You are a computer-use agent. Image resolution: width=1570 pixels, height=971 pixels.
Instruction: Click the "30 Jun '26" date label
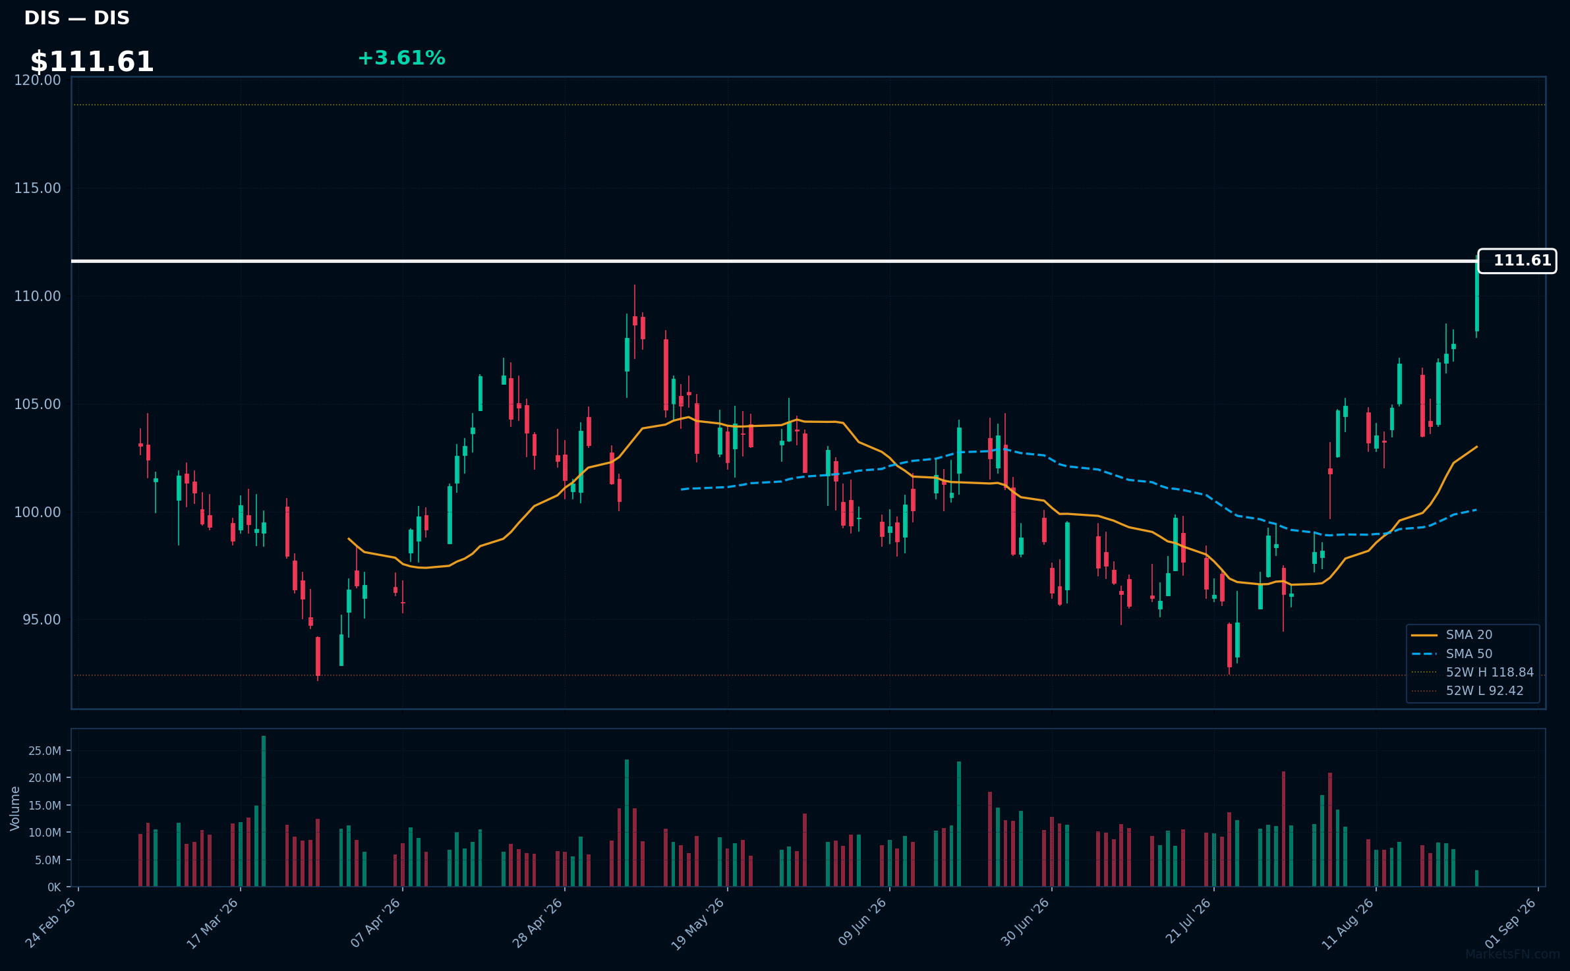click(1024, 923)
